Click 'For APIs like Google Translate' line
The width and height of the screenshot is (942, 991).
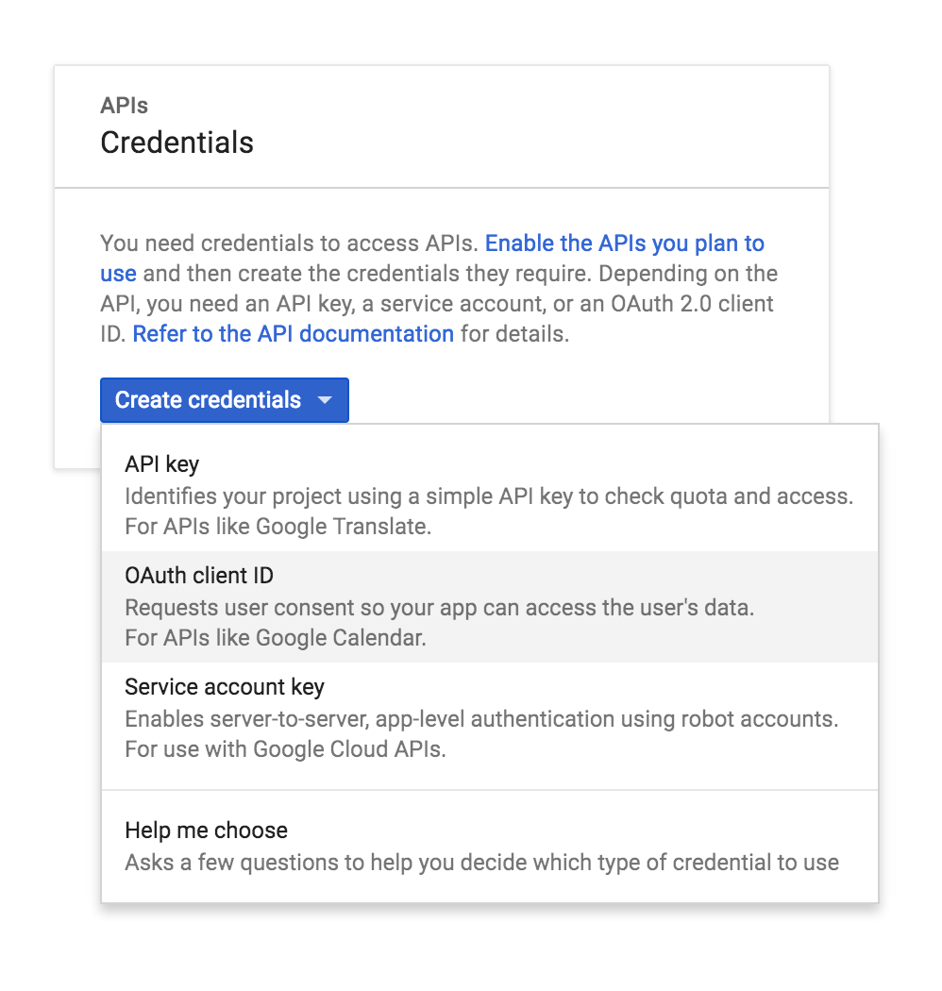(x=278, y=527)
